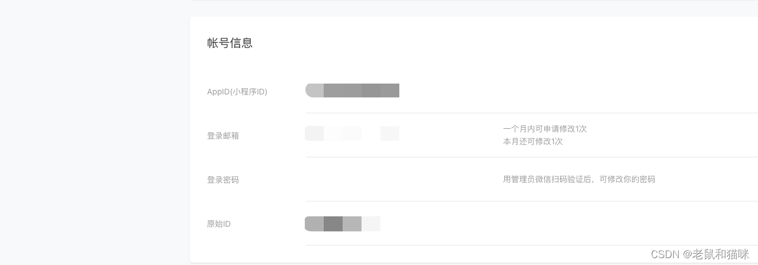Click the darkest block in 原始ID mosaic
758x265 pixels.
(333, 224)
